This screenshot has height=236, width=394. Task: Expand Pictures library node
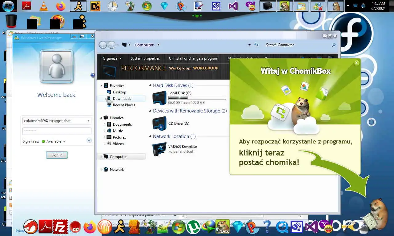(104, 137)
